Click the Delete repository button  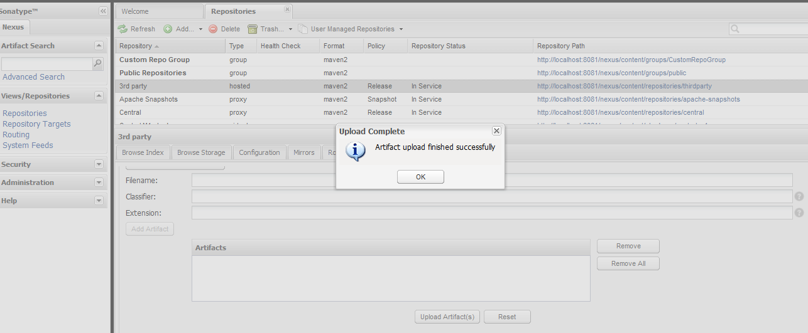pos(224,29)
